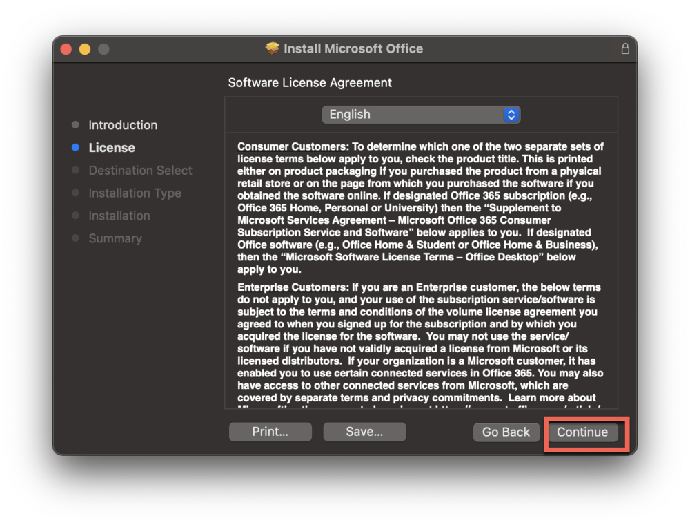The height and width of the screenshot is (525, 690).
Task: Select the Introduction step in sidebar
Action: [x=123, y=125]
